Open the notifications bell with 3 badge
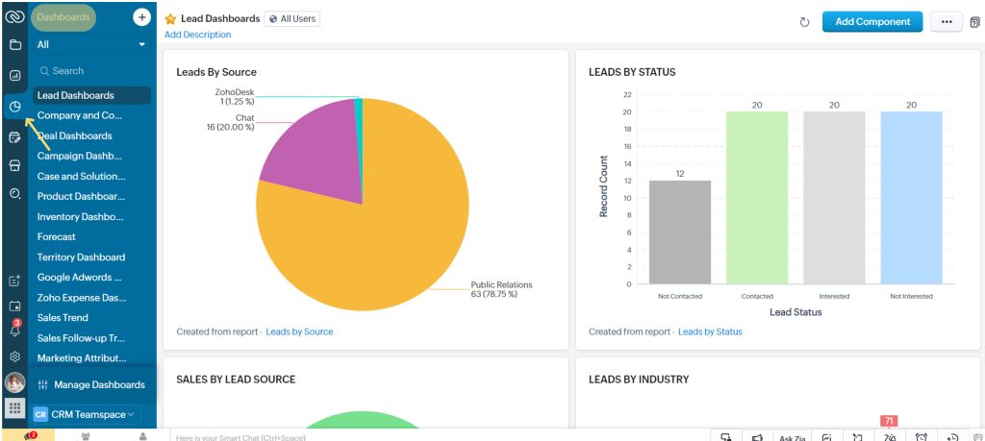The height and width of the screenshot is (441, 985). tap(15, 330)
